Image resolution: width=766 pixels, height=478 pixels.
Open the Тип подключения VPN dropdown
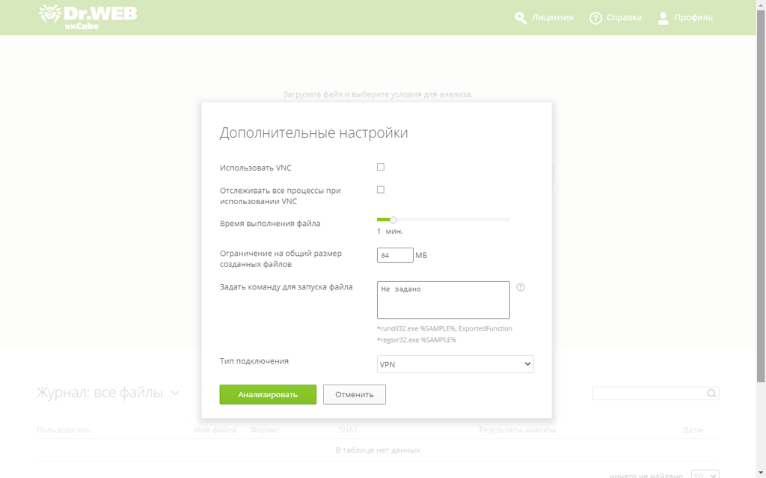pos(455,364)
